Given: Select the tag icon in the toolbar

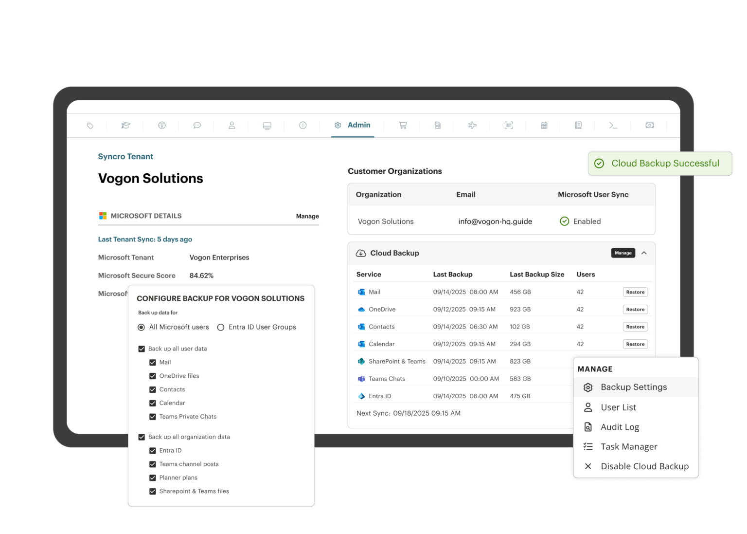Looking at the screenshot, I should [x=90, y=125].
